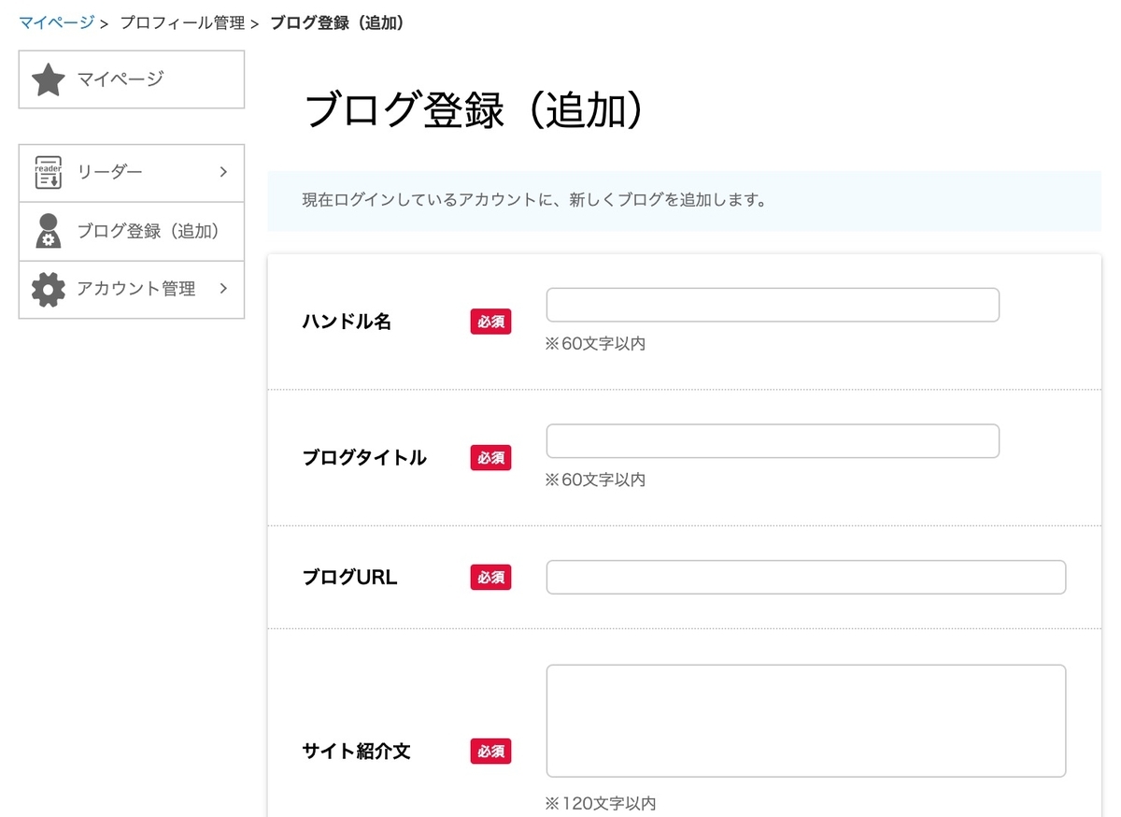Open アカウント管理 sidebar menu item

(x=132, y=289)
